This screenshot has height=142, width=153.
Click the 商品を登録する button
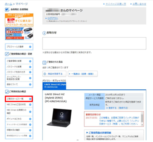54,74
